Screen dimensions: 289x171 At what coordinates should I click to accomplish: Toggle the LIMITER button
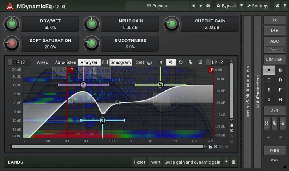tap(275, 59)
